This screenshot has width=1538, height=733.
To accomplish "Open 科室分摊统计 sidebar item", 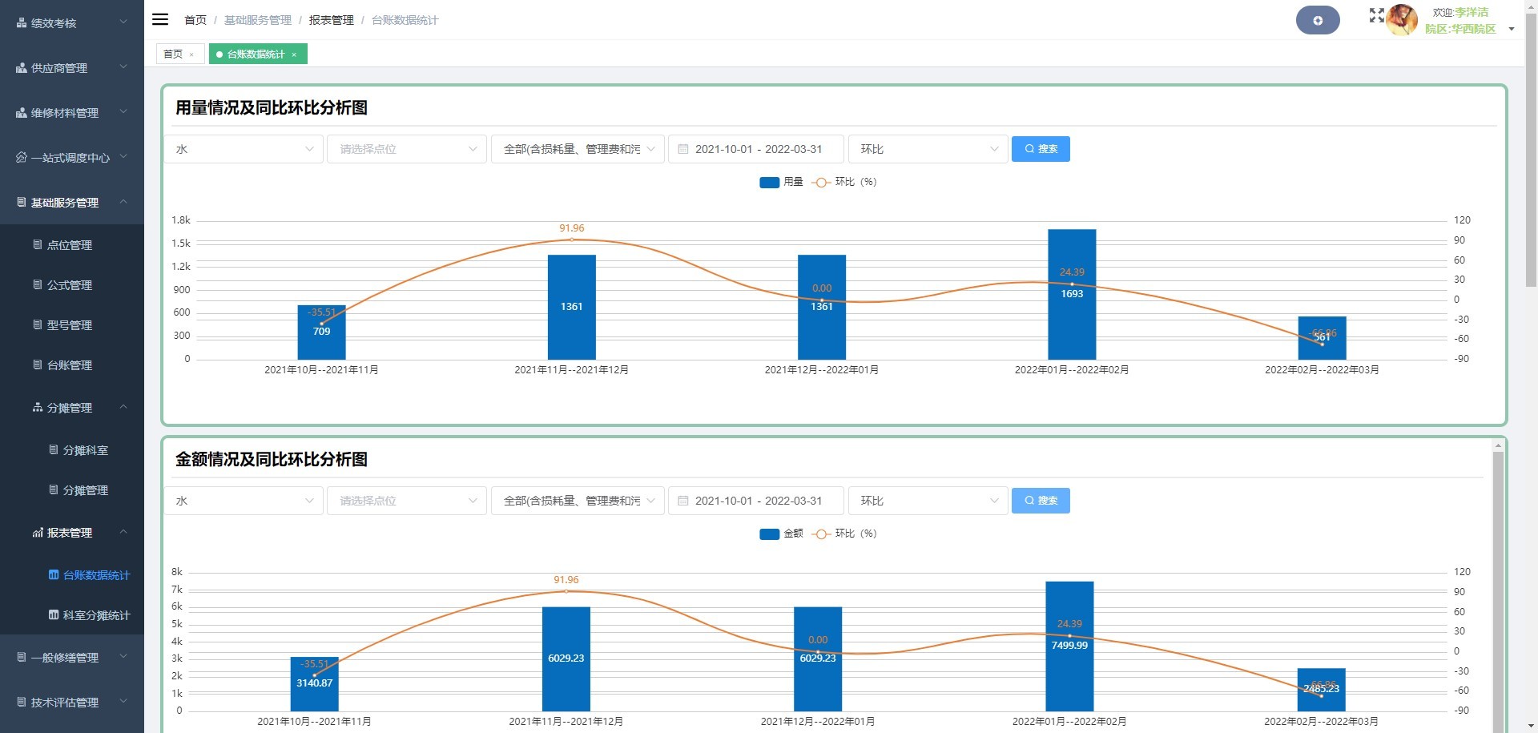I will (x=72, y=614).
